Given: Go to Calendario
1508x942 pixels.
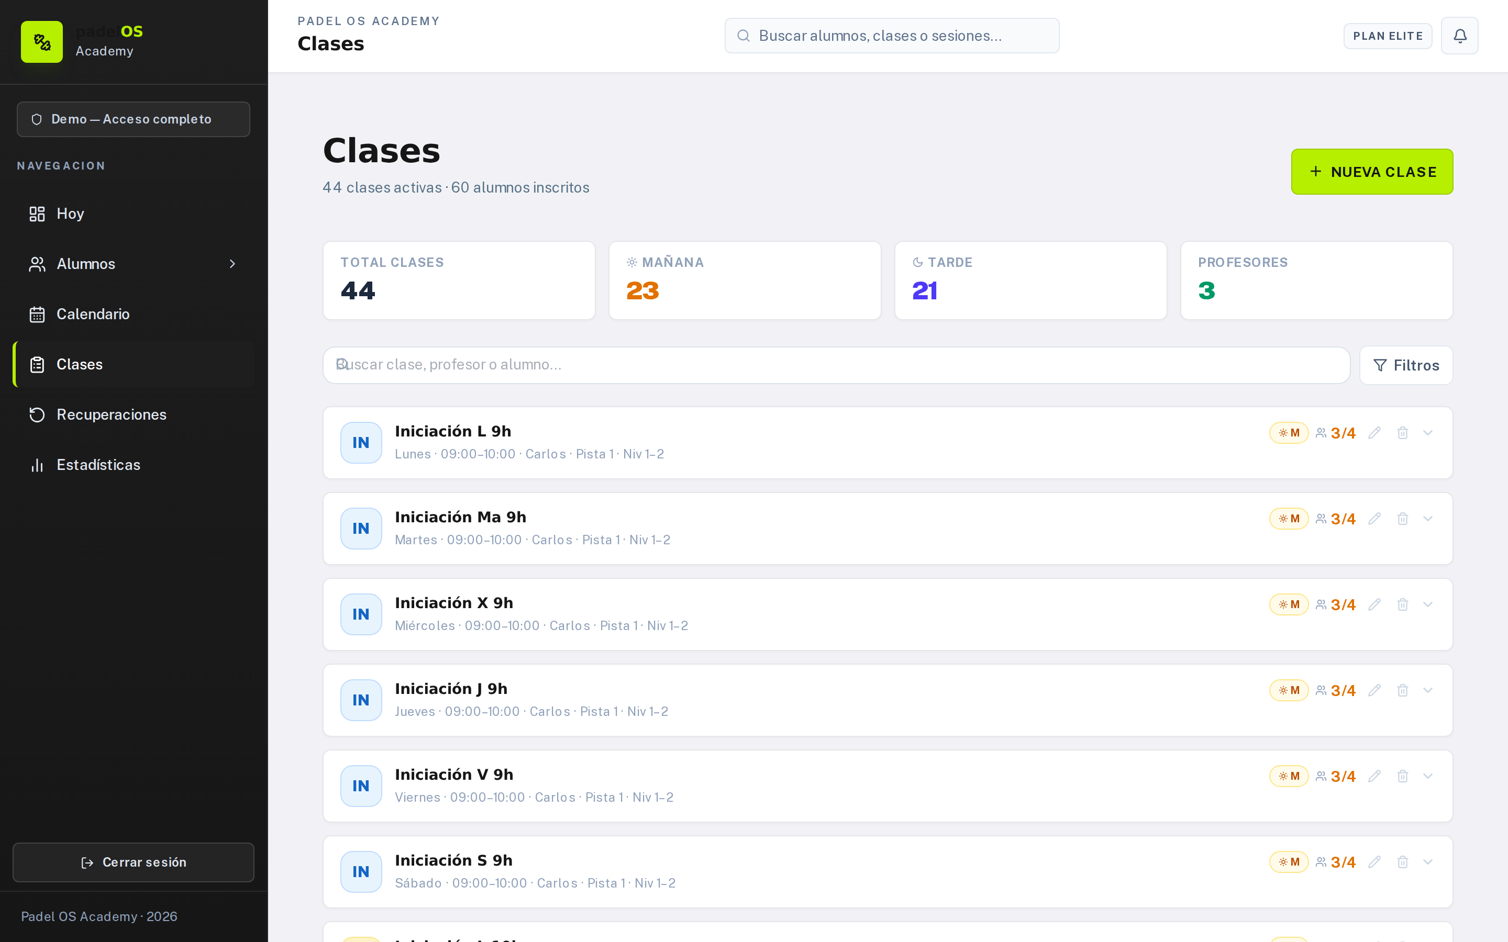Looking at the screenshot, I should click(x=134, y=314).
